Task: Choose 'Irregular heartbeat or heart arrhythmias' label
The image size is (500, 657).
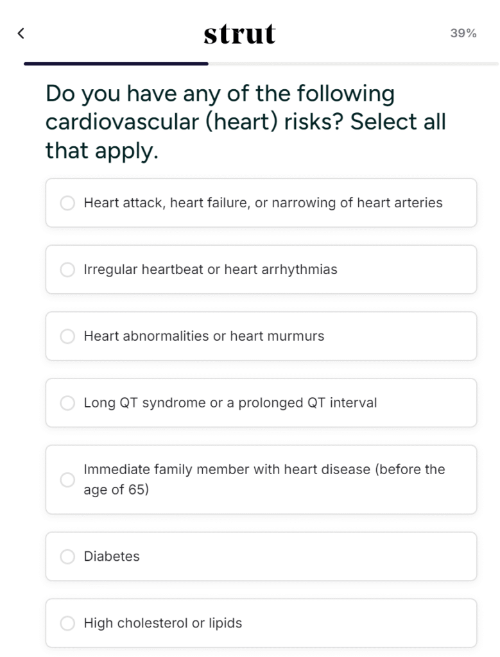Action: 211,269
